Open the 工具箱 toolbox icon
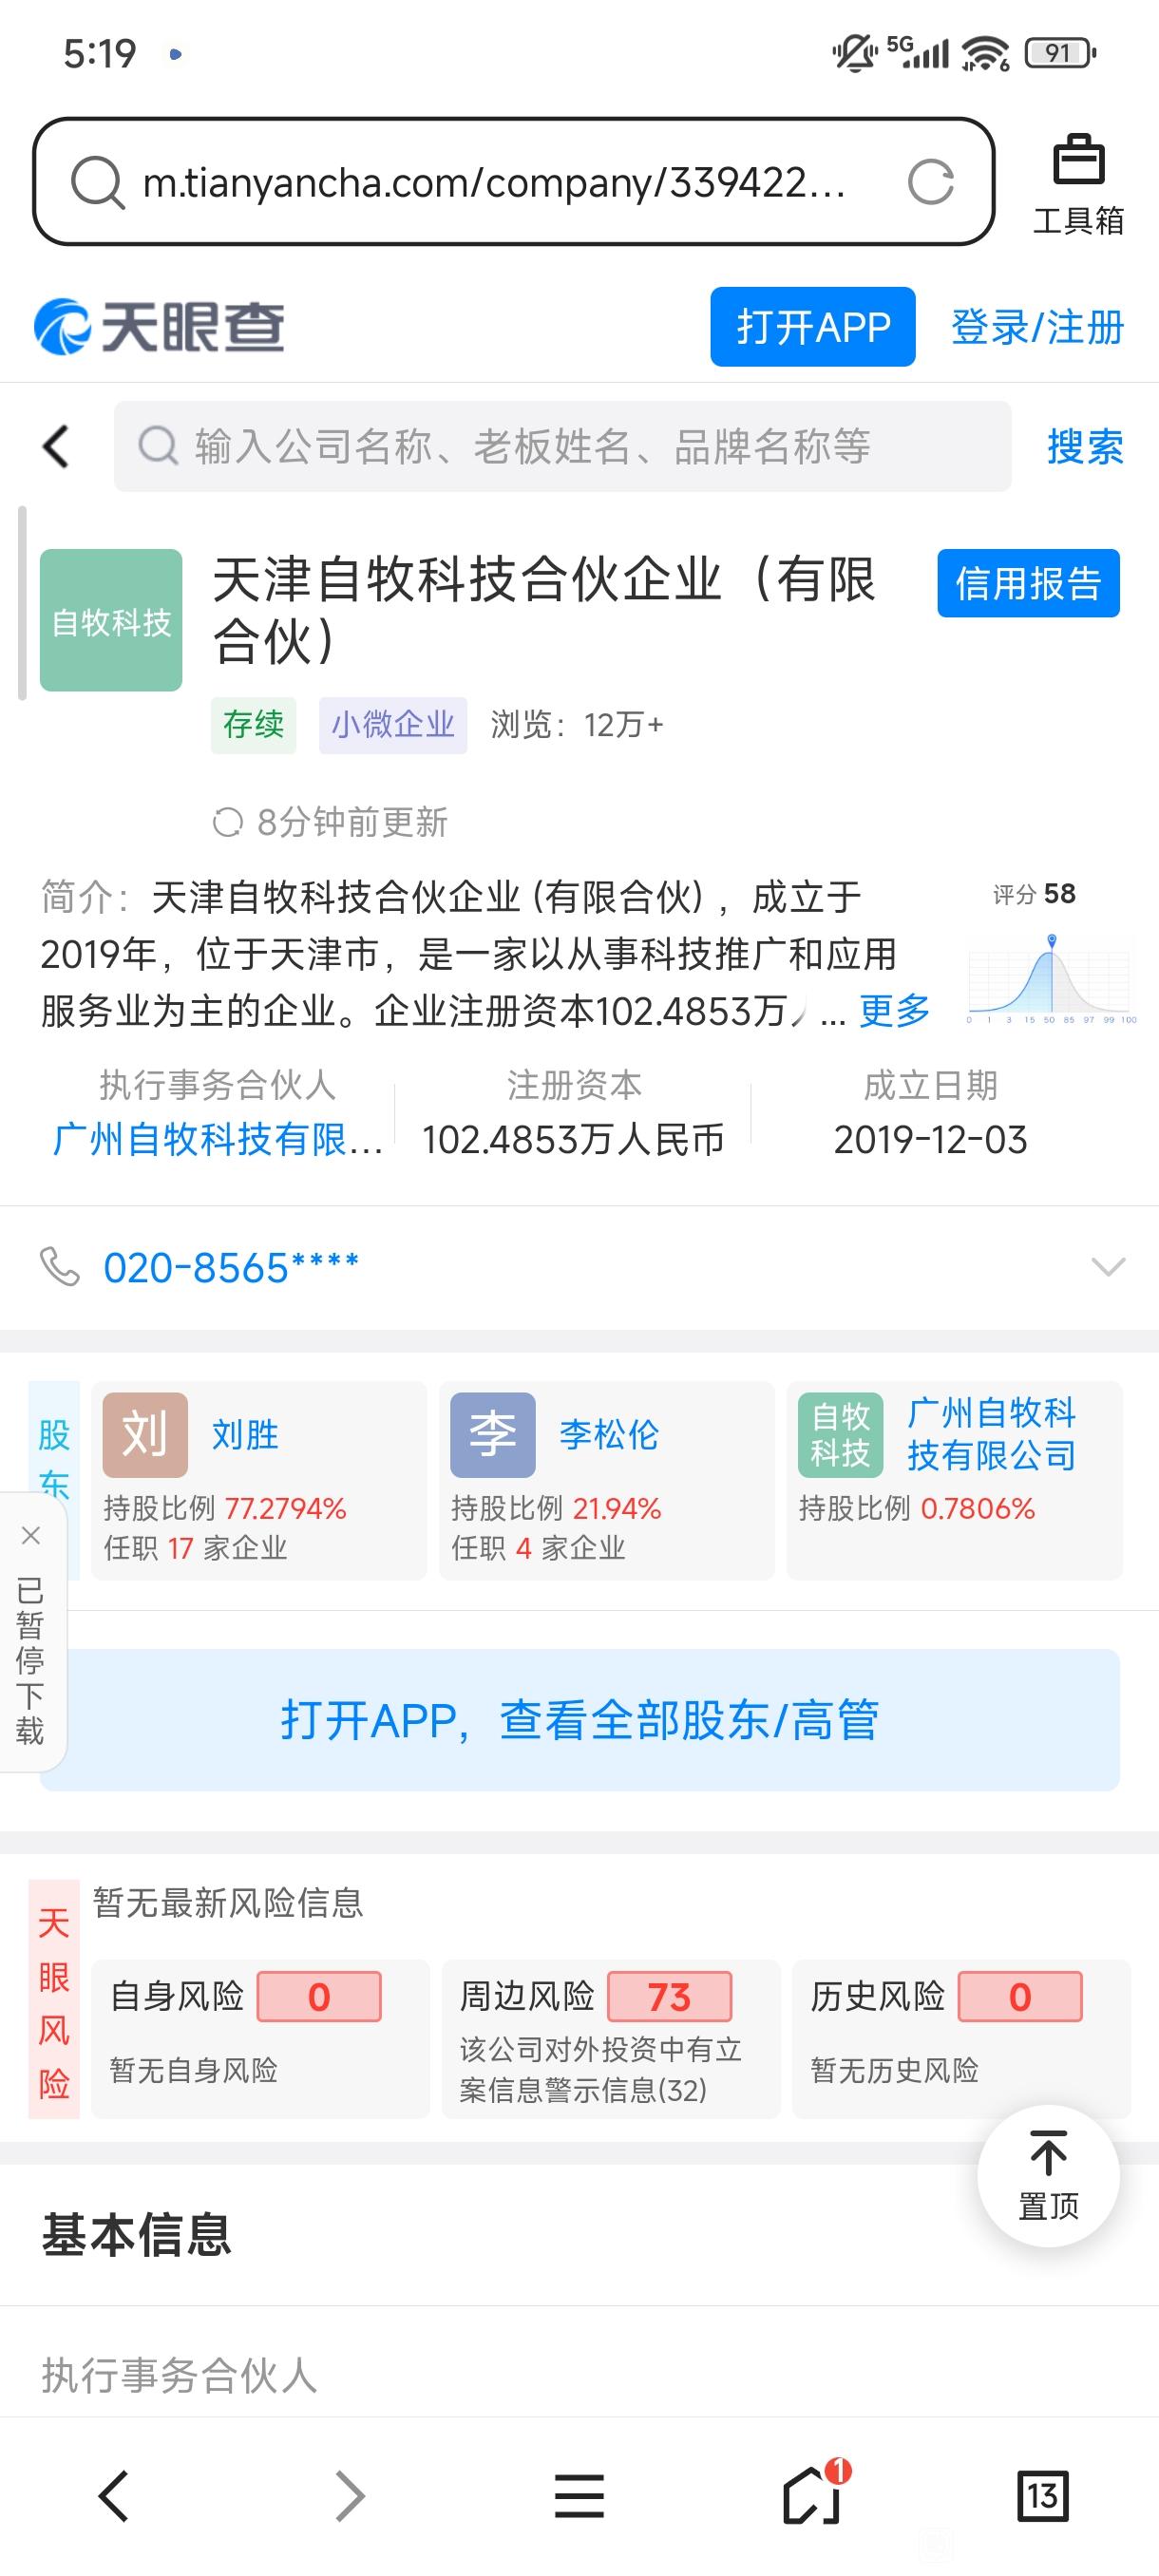This screenshot has width=1159, height=2576. click(x=1078, y=183)
